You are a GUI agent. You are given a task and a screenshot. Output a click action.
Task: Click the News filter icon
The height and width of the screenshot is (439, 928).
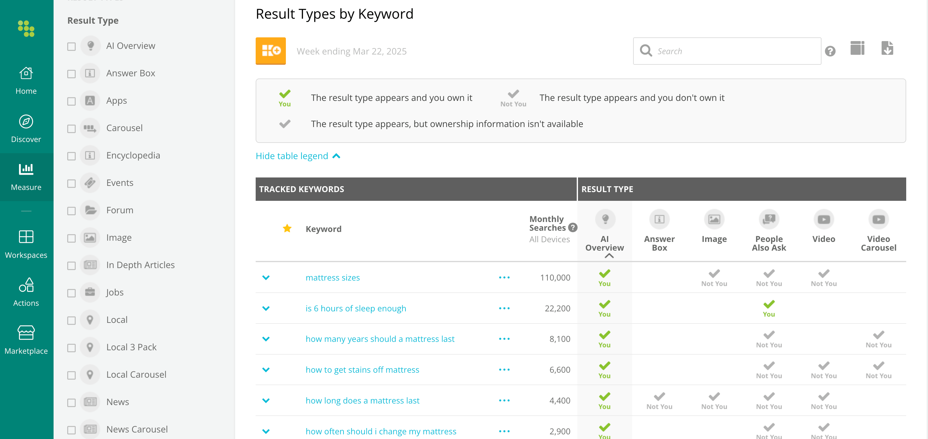tap(90, 402)
